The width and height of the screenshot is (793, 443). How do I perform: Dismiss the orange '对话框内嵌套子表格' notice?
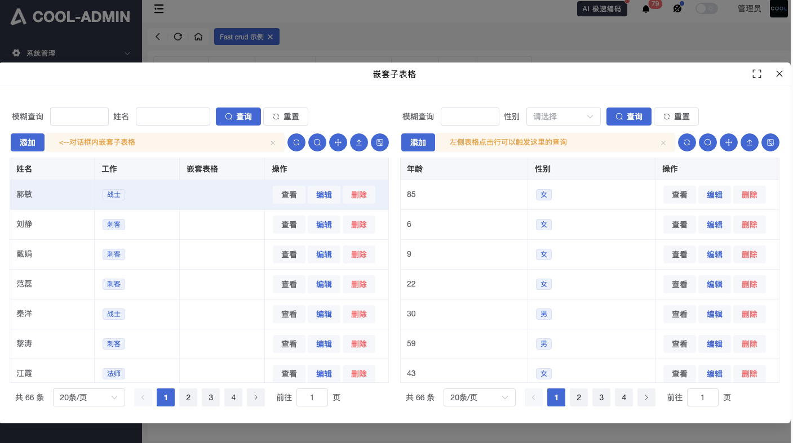273,143
